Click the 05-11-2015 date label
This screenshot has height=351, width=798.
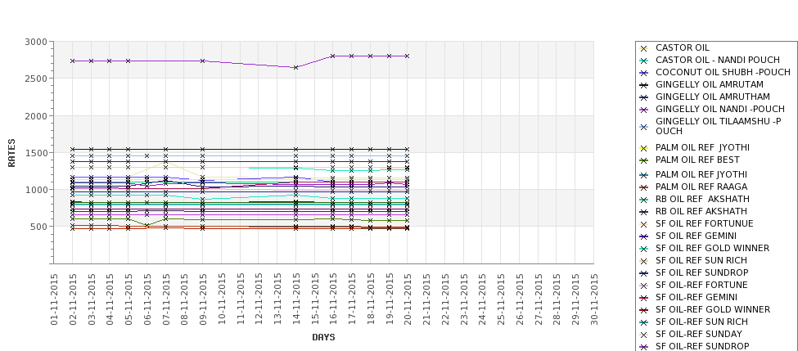pos(128,299)
